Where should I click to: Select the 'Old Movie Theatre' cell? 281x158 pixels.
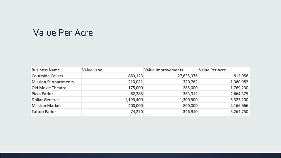[49, 88]
